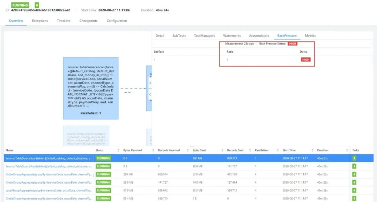This screenshot has width=377, height=202.
Task: Click the 492,160 records sent cell
Action: click(232, 174)
